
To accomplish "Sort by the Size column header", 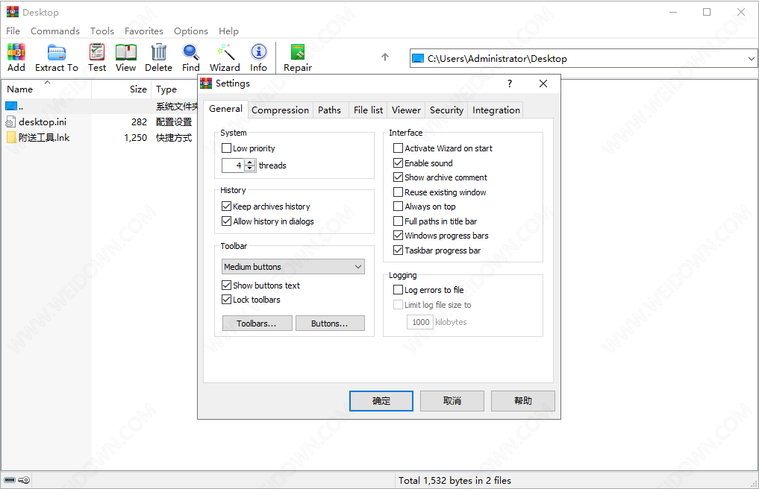I will (122, 89).
